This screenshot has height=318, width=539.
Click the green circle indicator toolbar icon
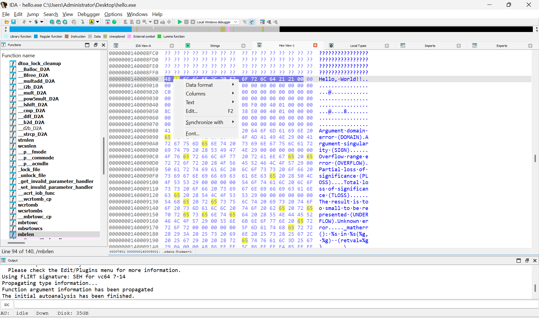114,22
